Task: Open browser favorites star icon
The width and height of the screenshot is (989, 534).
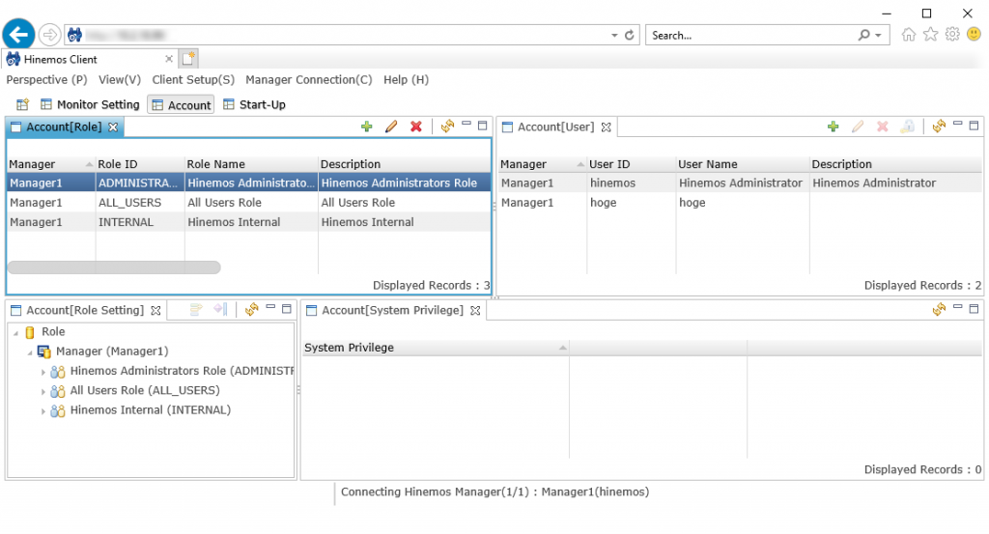Action: pyautogui.click(x=930, y=35)
